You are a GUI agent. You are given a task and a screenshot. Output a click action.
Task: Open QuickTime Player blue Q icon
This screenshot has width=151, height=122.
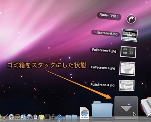(x=59, y=117)
